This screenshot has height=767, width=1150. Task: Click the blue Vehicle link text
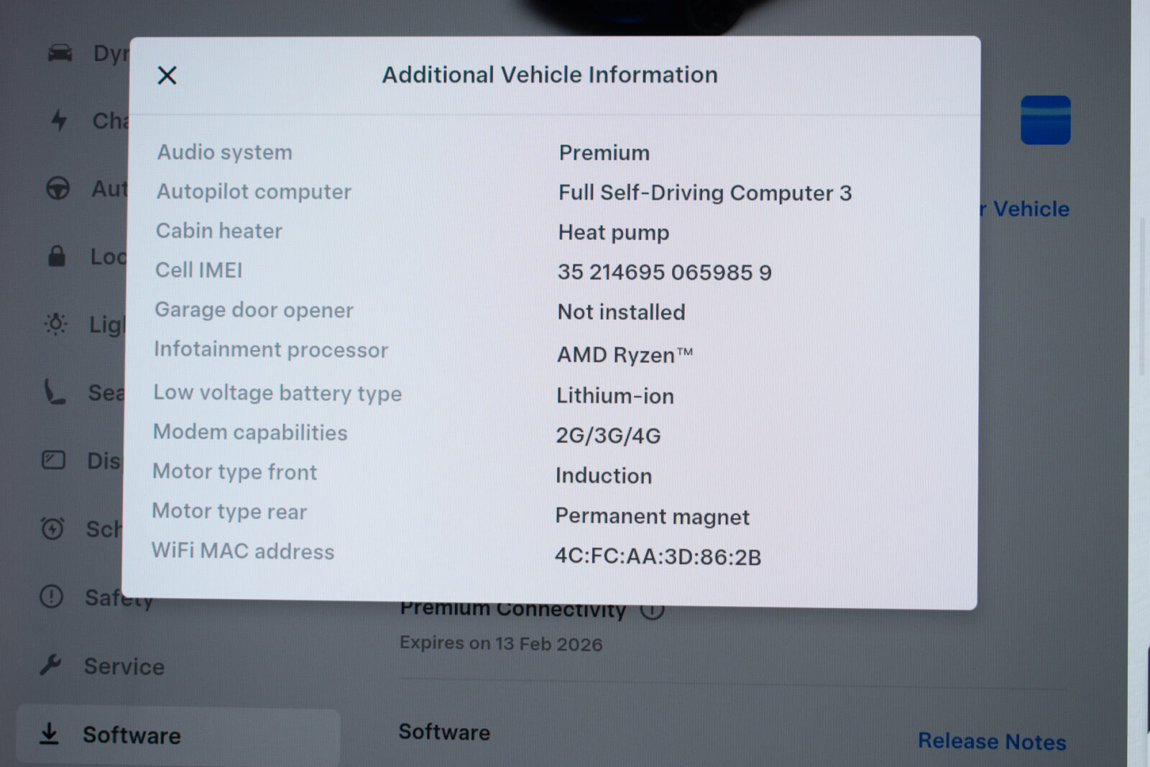[1030, 209]
